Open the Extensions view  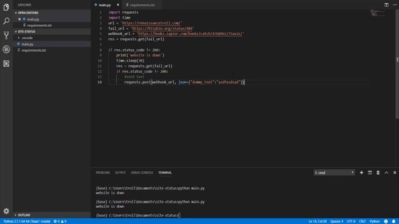tap(6, 63)
